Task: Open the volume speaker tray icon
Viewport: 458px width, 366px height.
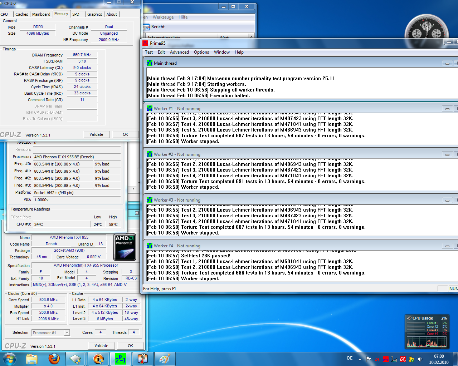Action: [x=420, y=359]
